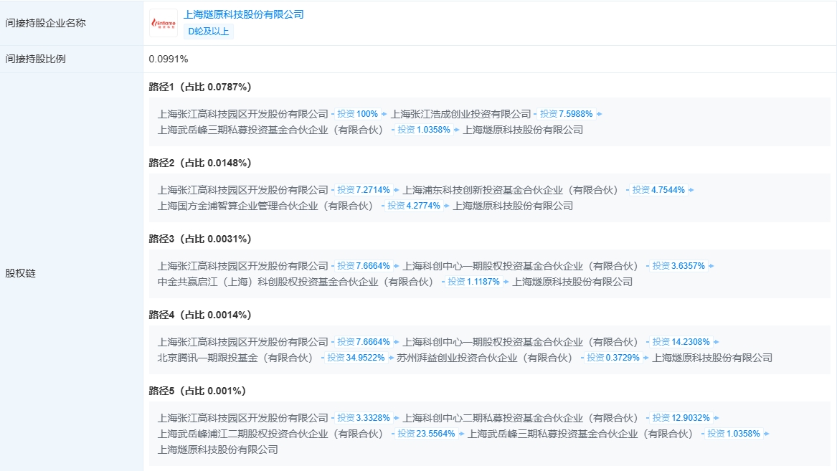
Task: Open 上海国方金浦智算企业管理合伙企业 link
Action: (266, 206)
